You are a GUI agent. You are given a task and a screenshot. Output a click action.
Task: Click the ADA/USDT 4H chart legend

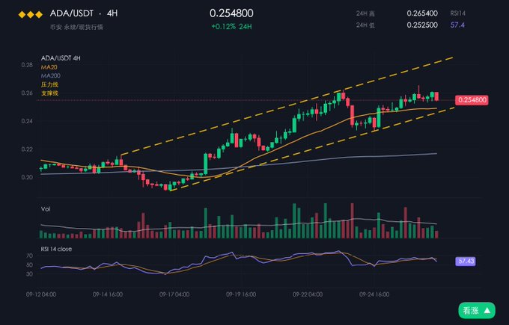pos(61,58)
